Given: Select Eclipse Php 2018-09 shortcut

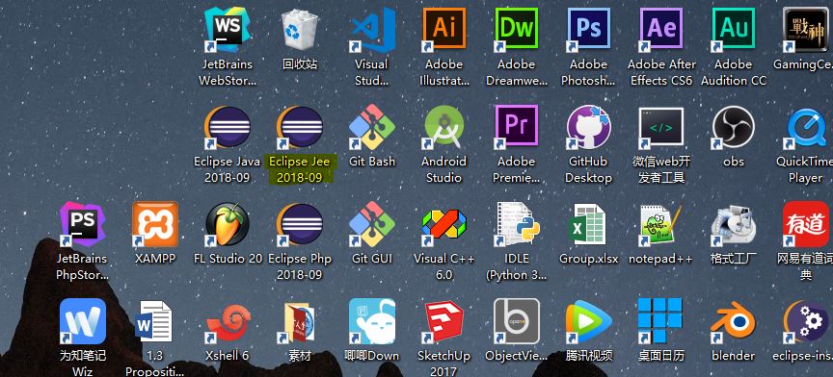Looking at the screenshot, I should tap(300, 224).
